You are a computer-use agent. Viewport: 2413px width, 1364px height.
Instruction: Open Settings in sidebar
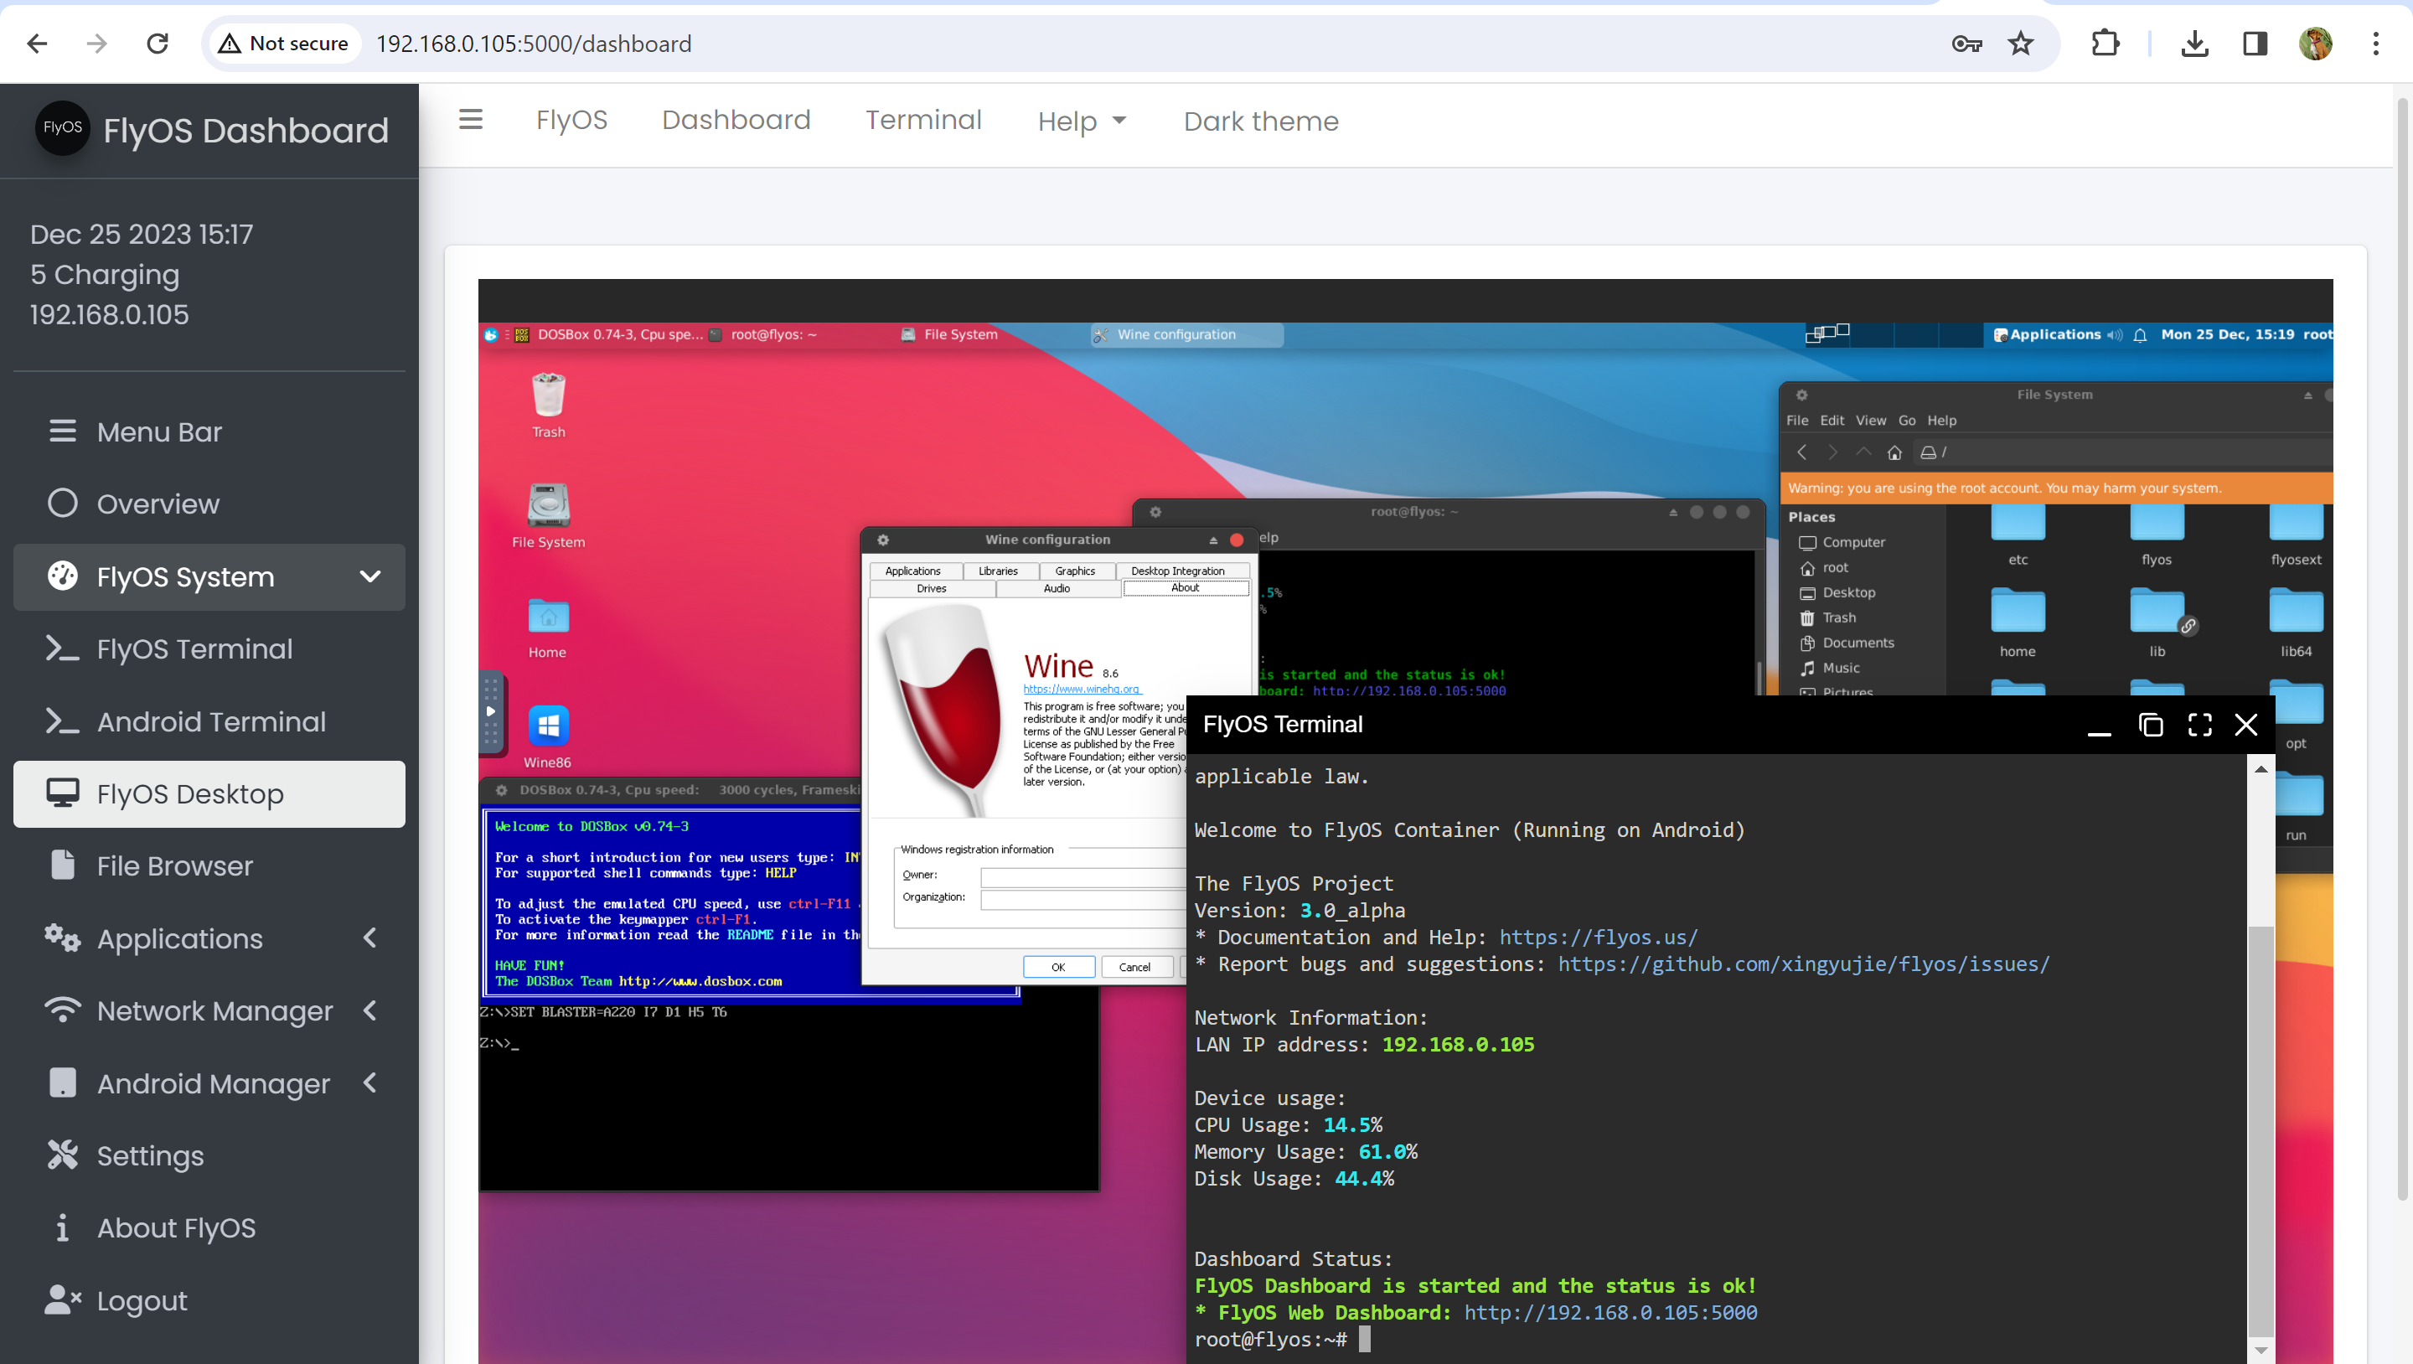(150, 1155)
